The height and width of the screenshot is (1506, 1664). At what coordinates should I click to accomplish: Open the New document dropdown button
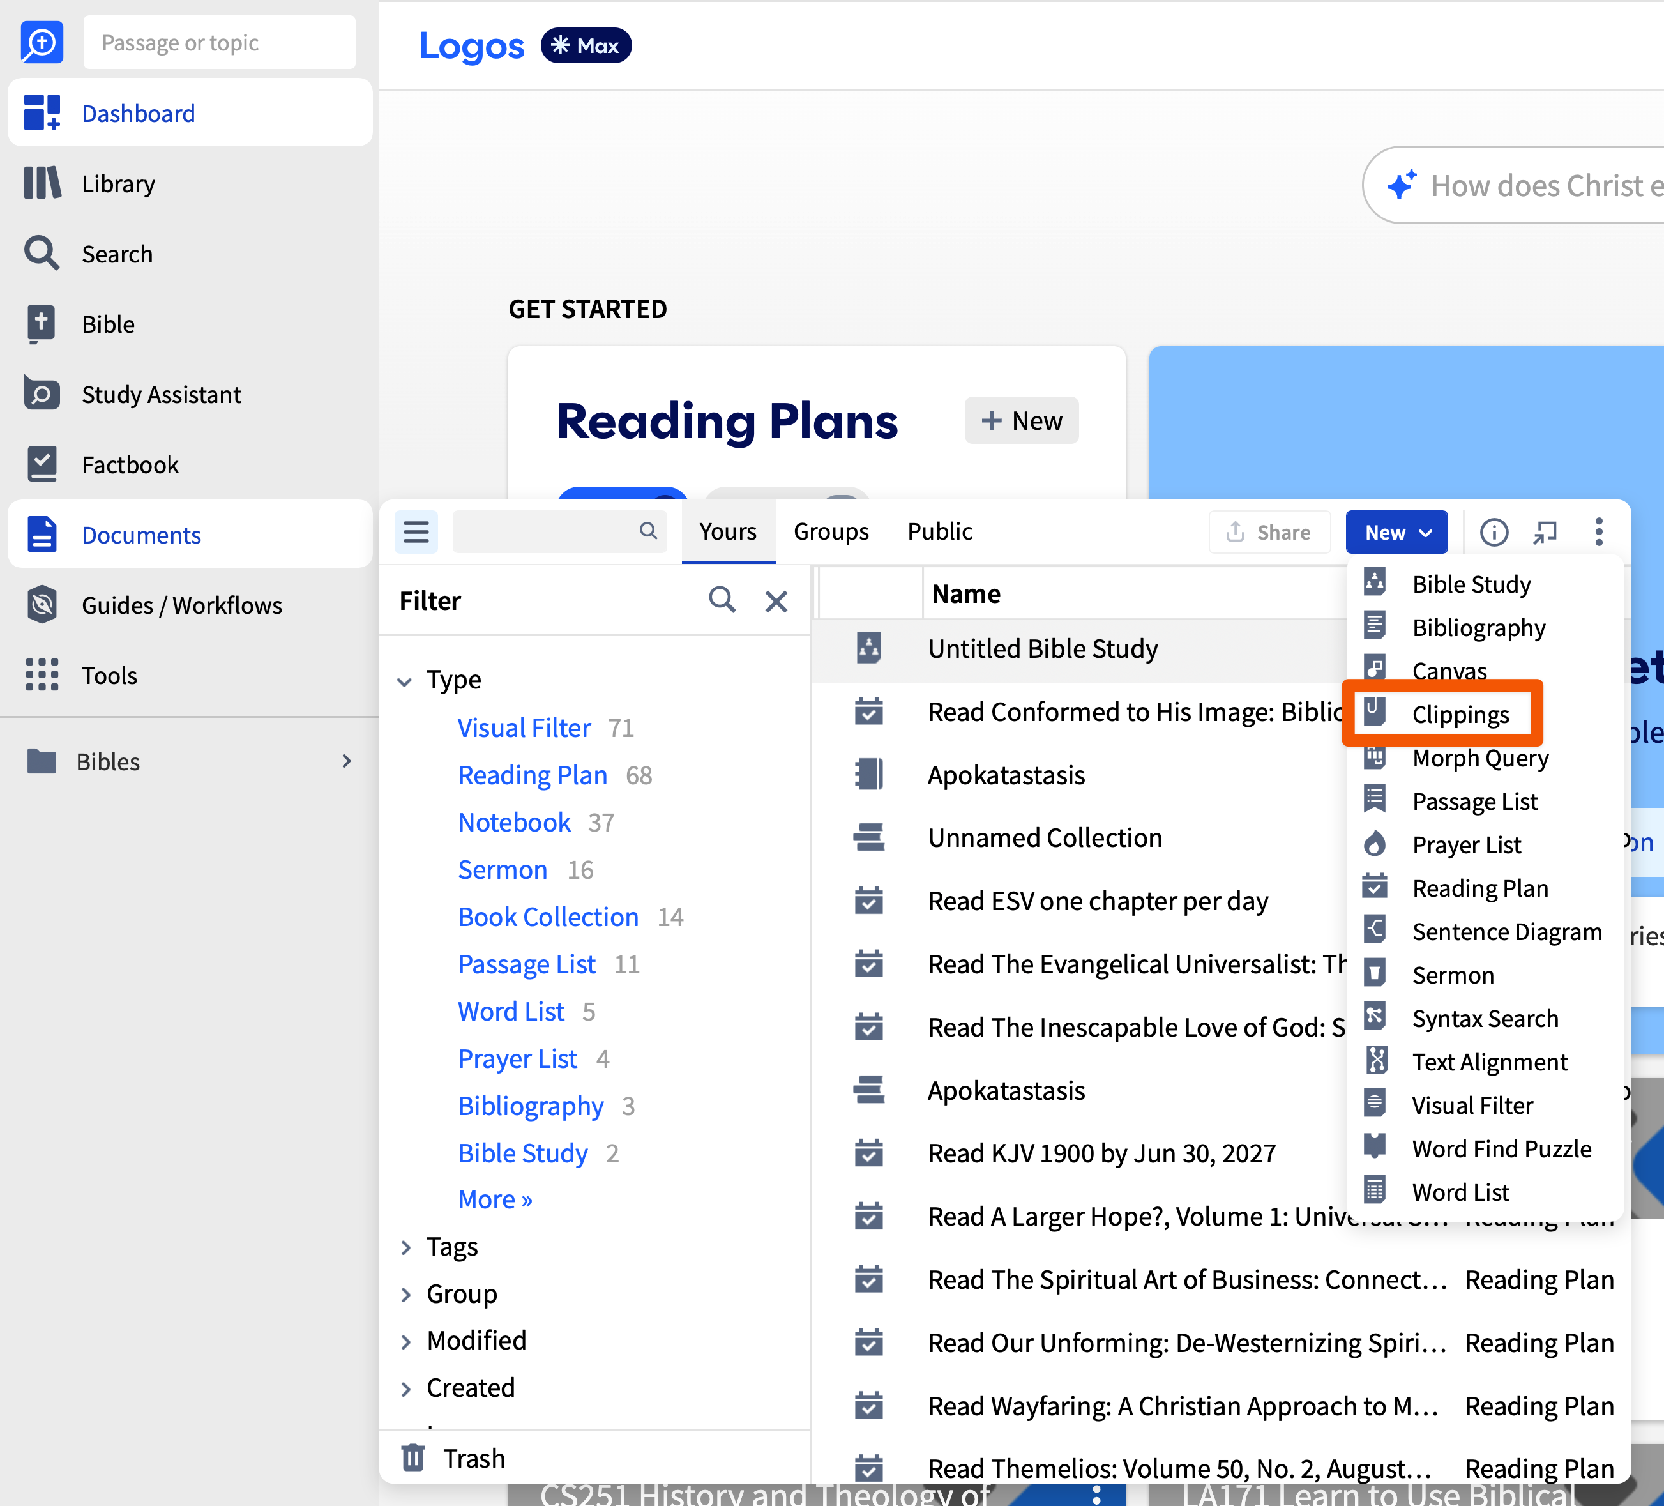1396,532
